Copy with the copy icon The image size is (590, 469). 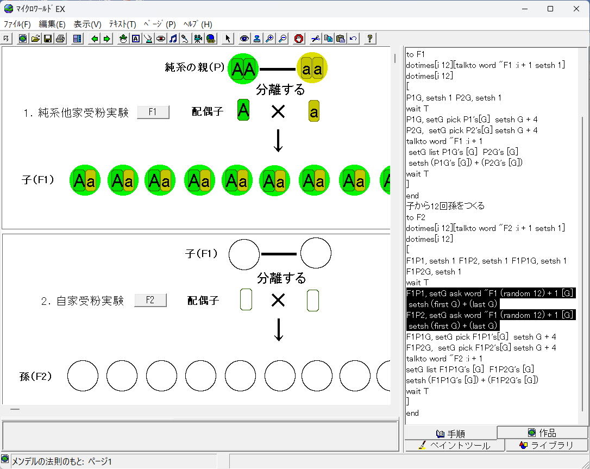coord(328,39)
